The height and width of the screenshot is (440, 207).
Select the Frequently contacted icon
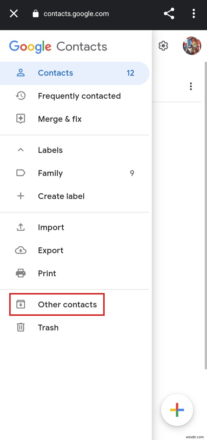pyautogui.click(x=20, y=96)
